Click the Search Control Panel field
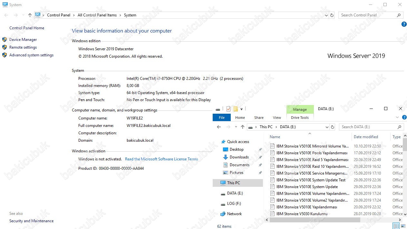 tap(367, 15)
